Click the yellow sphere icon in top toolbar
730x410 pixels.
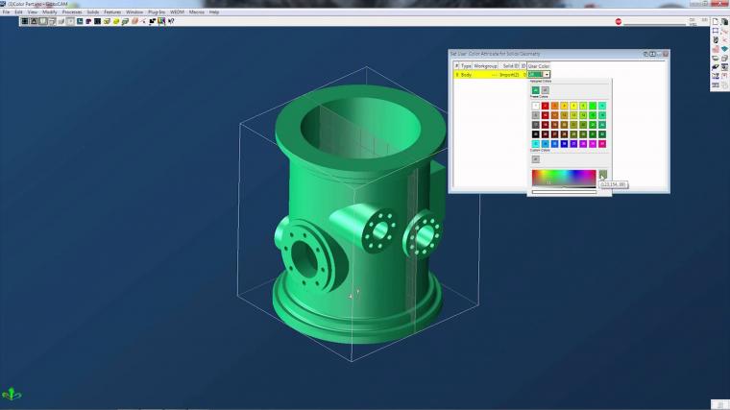pos(116,21)
